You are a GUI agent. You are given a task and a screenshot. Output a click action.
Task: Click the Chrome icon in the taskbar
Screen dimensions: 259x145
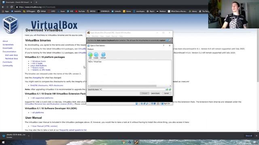point(123,142)
